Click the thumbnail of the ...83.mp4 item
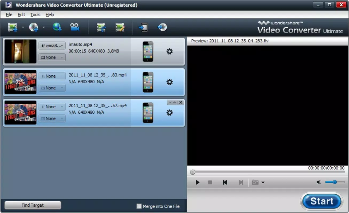Screen dimensions: 349x213 (x=20, y=82)
